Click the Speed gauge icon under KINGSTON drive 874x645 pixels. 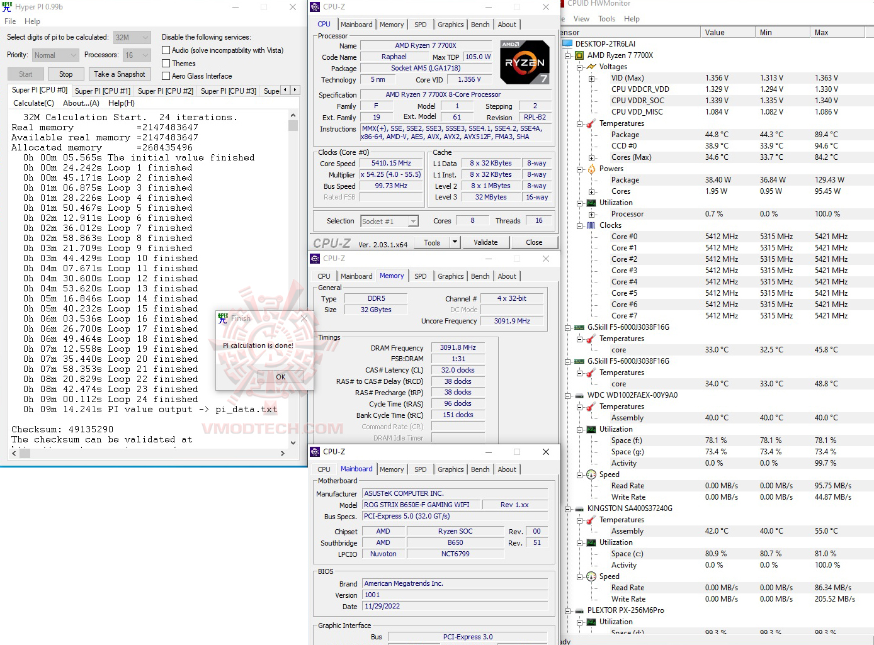(x=591, y=576)
